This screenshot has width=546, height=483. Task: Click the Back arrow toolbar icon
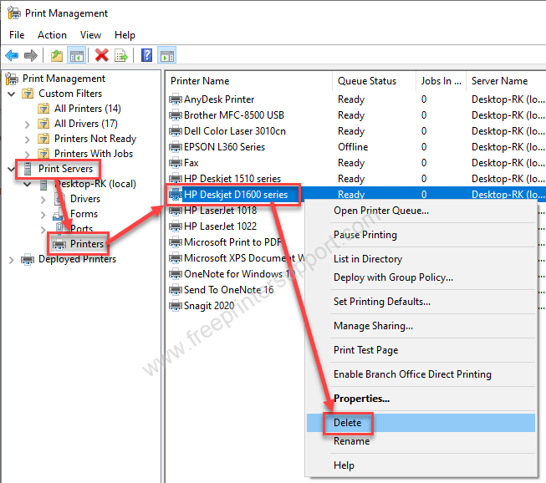12,55
